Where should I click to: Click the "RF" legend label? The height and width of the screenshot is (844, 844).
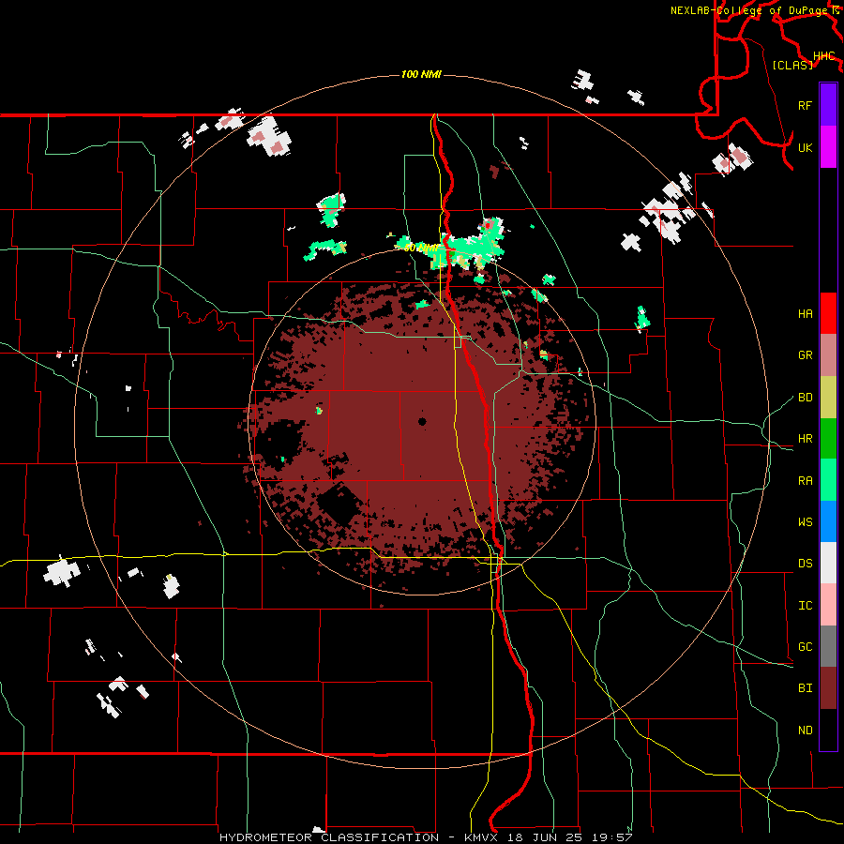[x=805, y=105]
